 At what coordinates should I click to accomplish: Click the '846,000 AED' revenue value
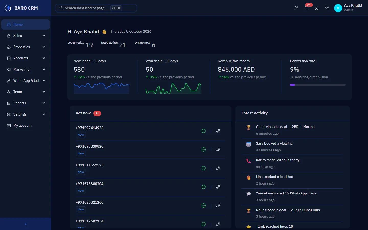pos(236,70)
